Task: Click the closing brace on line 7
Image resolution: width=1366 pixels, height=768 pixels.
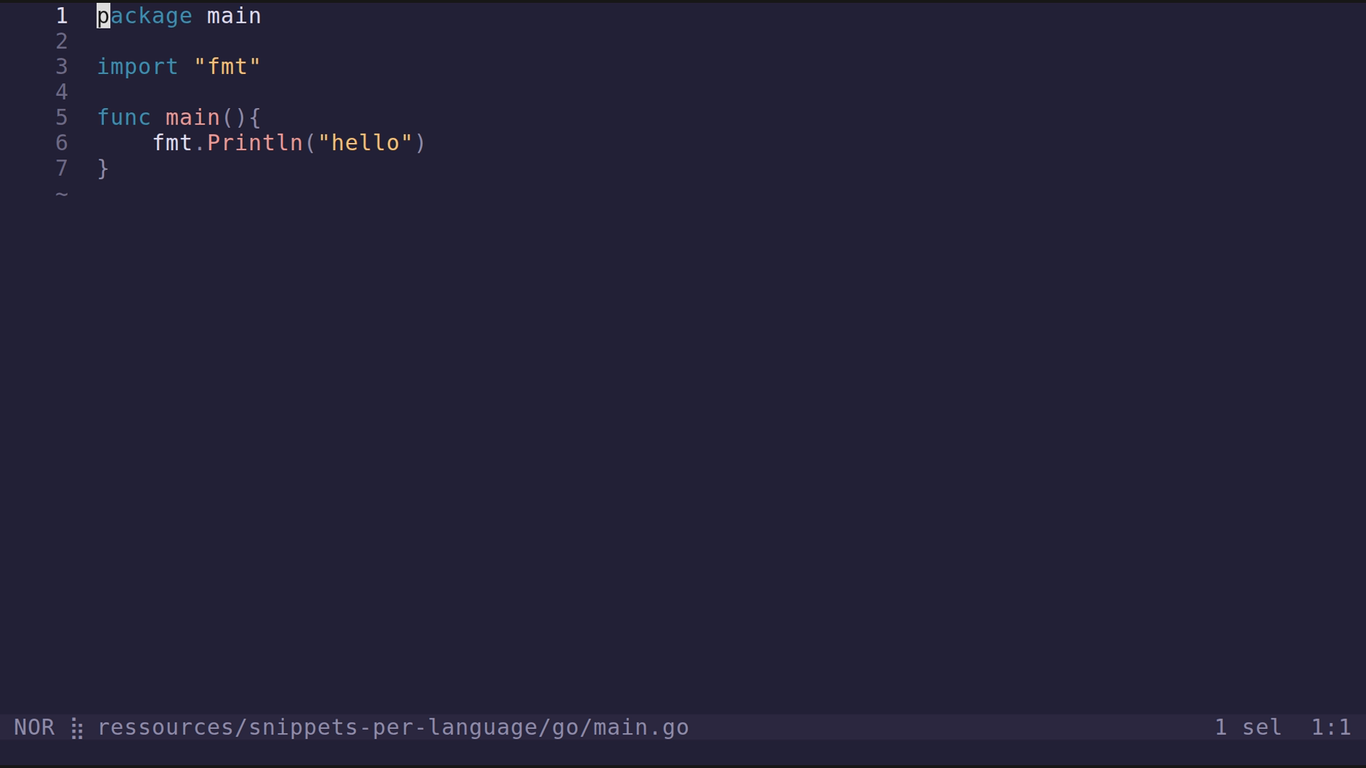Action: click(x=103, y=169)
